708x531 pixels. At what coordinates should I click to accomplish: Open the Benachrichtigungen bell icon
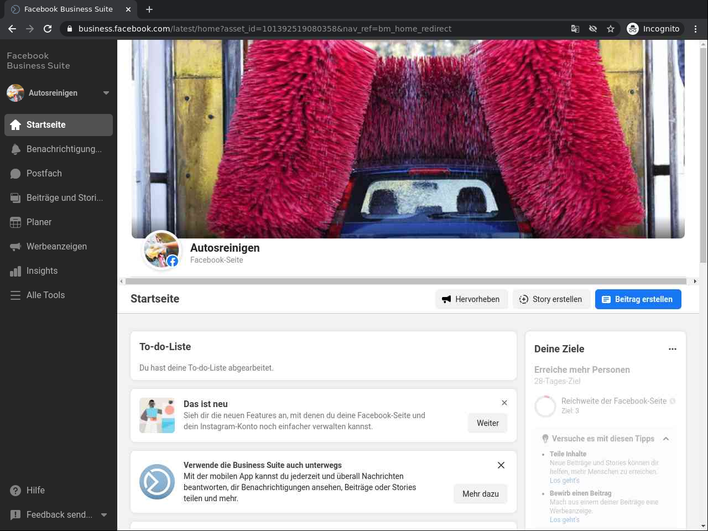(x=15, y=149)
